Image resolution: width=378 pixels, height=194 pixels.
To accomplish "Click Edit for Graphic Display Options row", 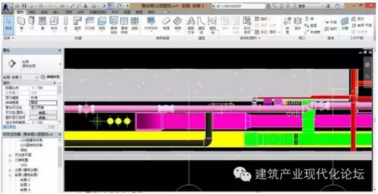I will (43, 118).
